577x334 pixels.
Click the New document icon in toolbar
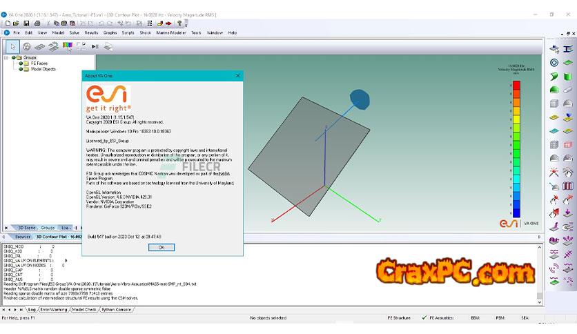(8, 23)
